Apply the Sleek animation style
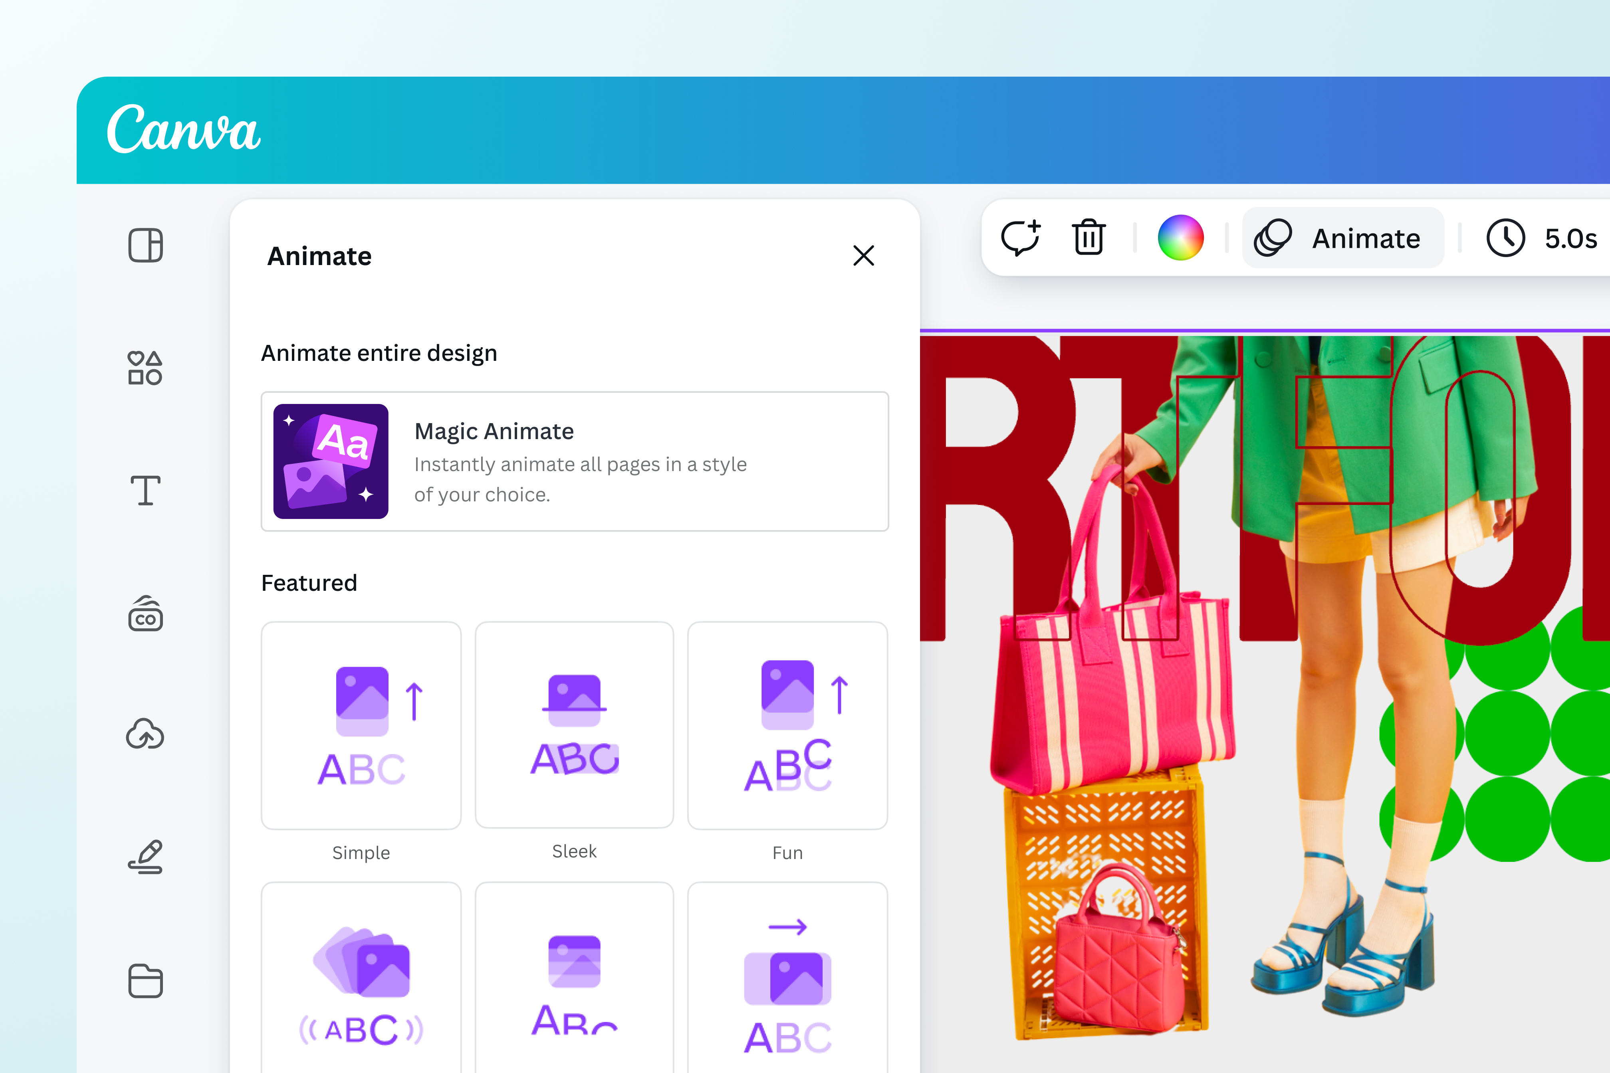1610x1073 pixels. [x=574, y=725]
